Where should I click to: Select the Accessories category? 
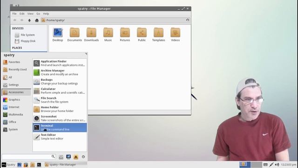pyautogui.click(x=16, y=92)
